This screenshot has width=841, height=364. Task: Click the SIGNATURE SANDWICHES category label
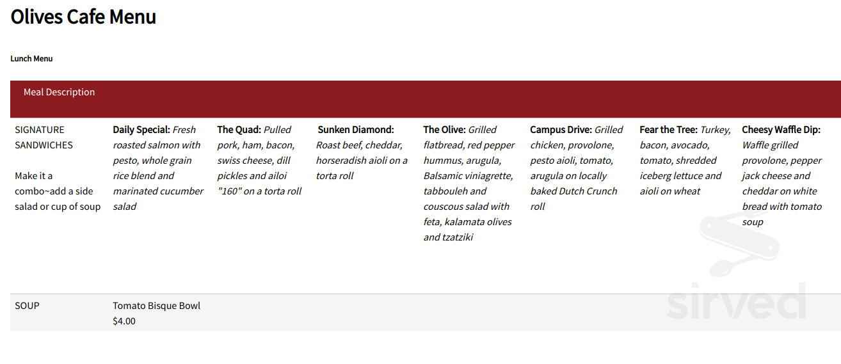click(44, 138)
